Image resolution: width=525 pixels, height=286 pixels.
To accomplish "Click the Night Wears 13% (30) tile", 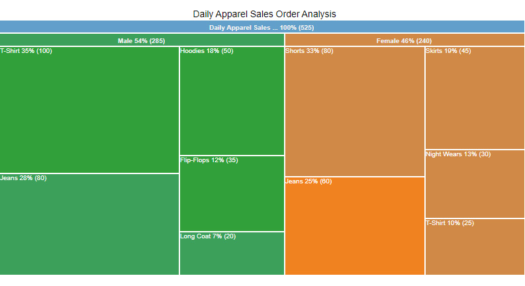I will (475, 184).
